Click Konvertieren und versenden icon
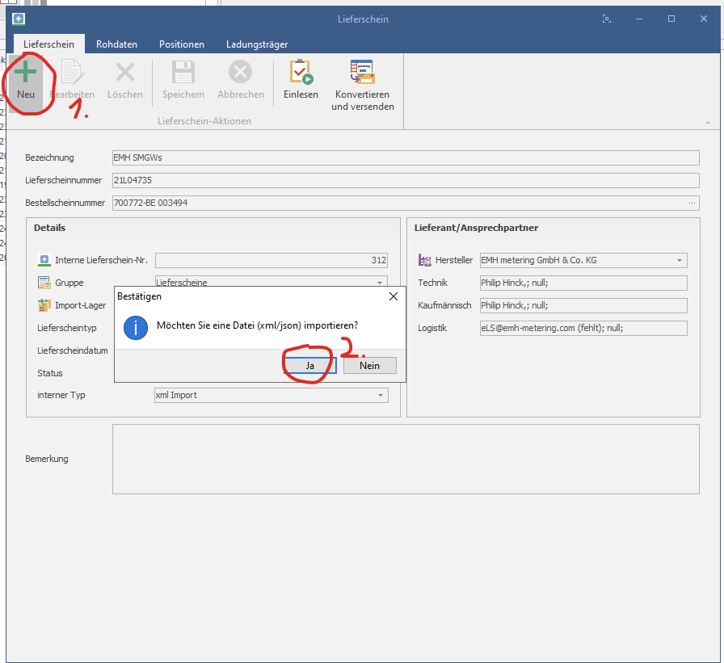The height and width of the screenshot is (663, 724). [x=362, y=73]
